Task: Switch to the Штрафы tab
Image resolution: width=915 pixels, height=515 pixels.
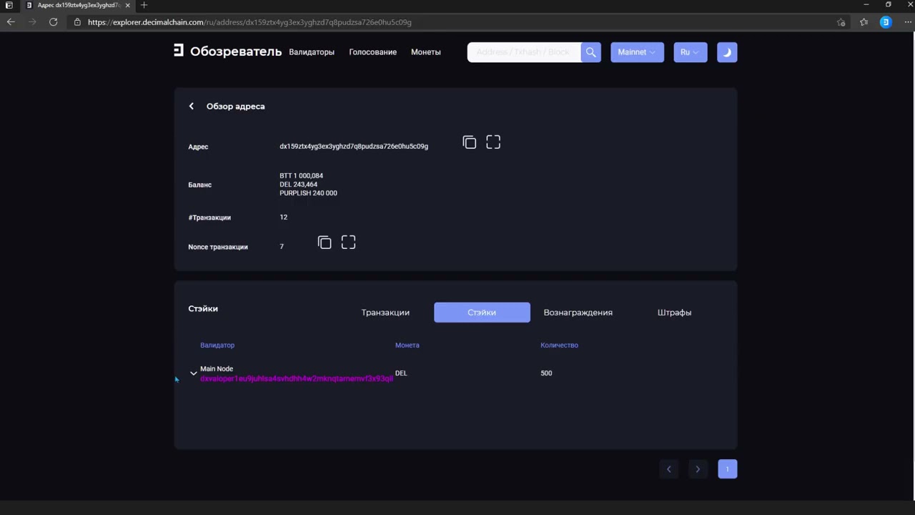Action: (674, 313)
